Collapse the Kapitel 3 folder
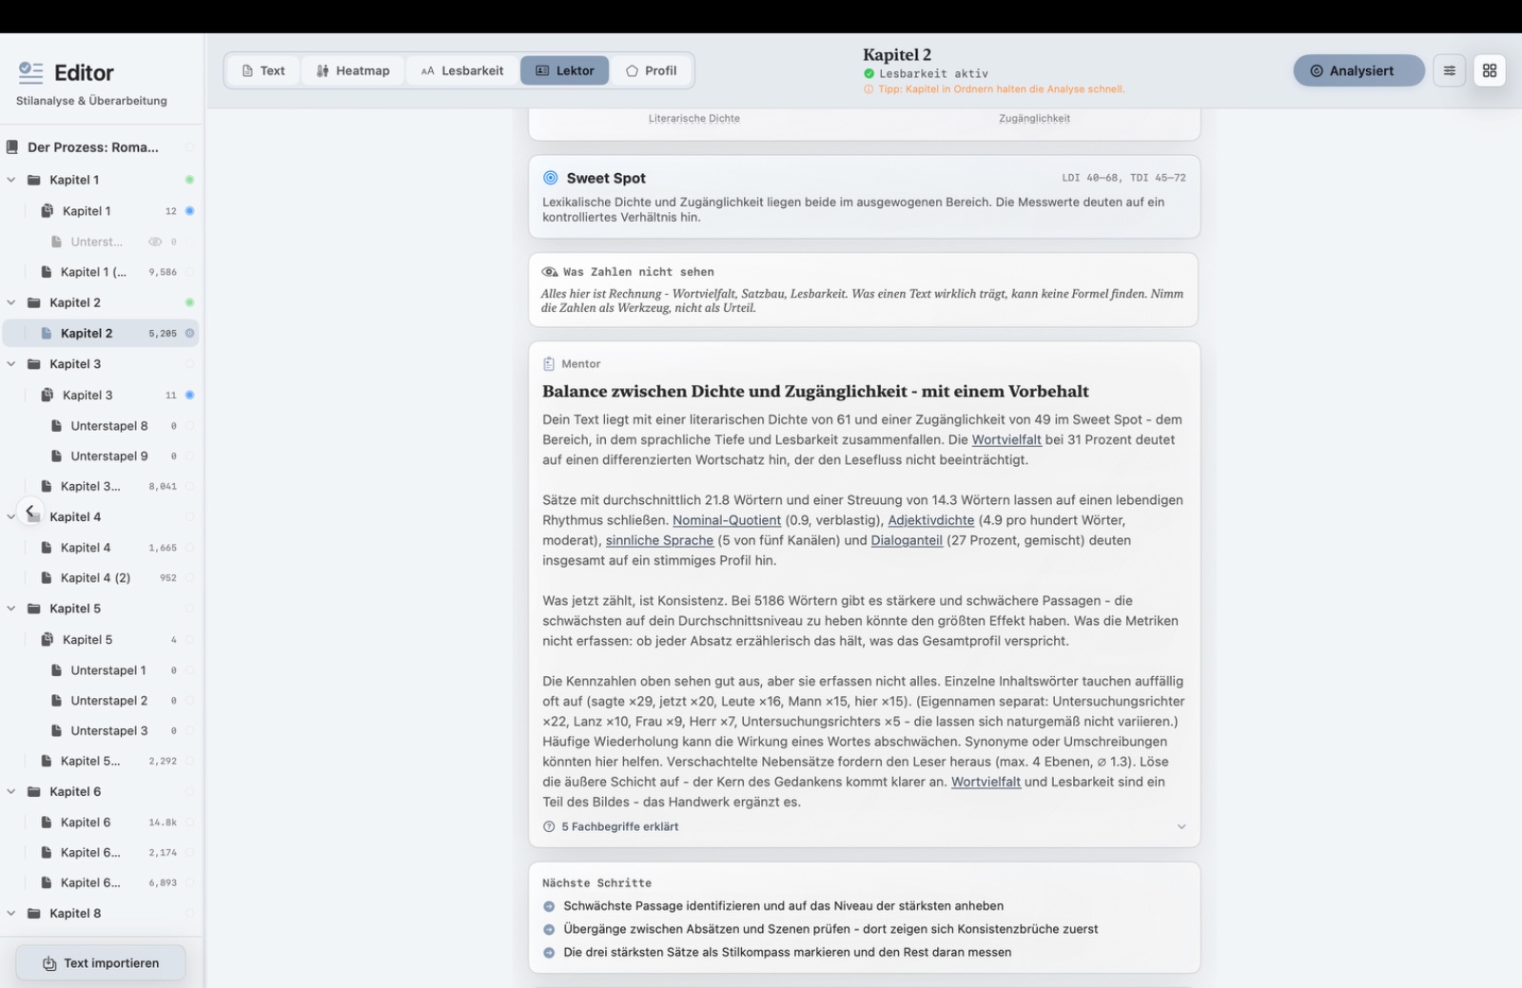Image resolution: width=1522 pixels, height=988 pixels. [x=11, y=364]
